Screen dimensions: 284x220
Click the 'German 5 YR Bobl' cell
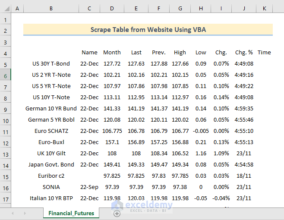pos(51,119)
